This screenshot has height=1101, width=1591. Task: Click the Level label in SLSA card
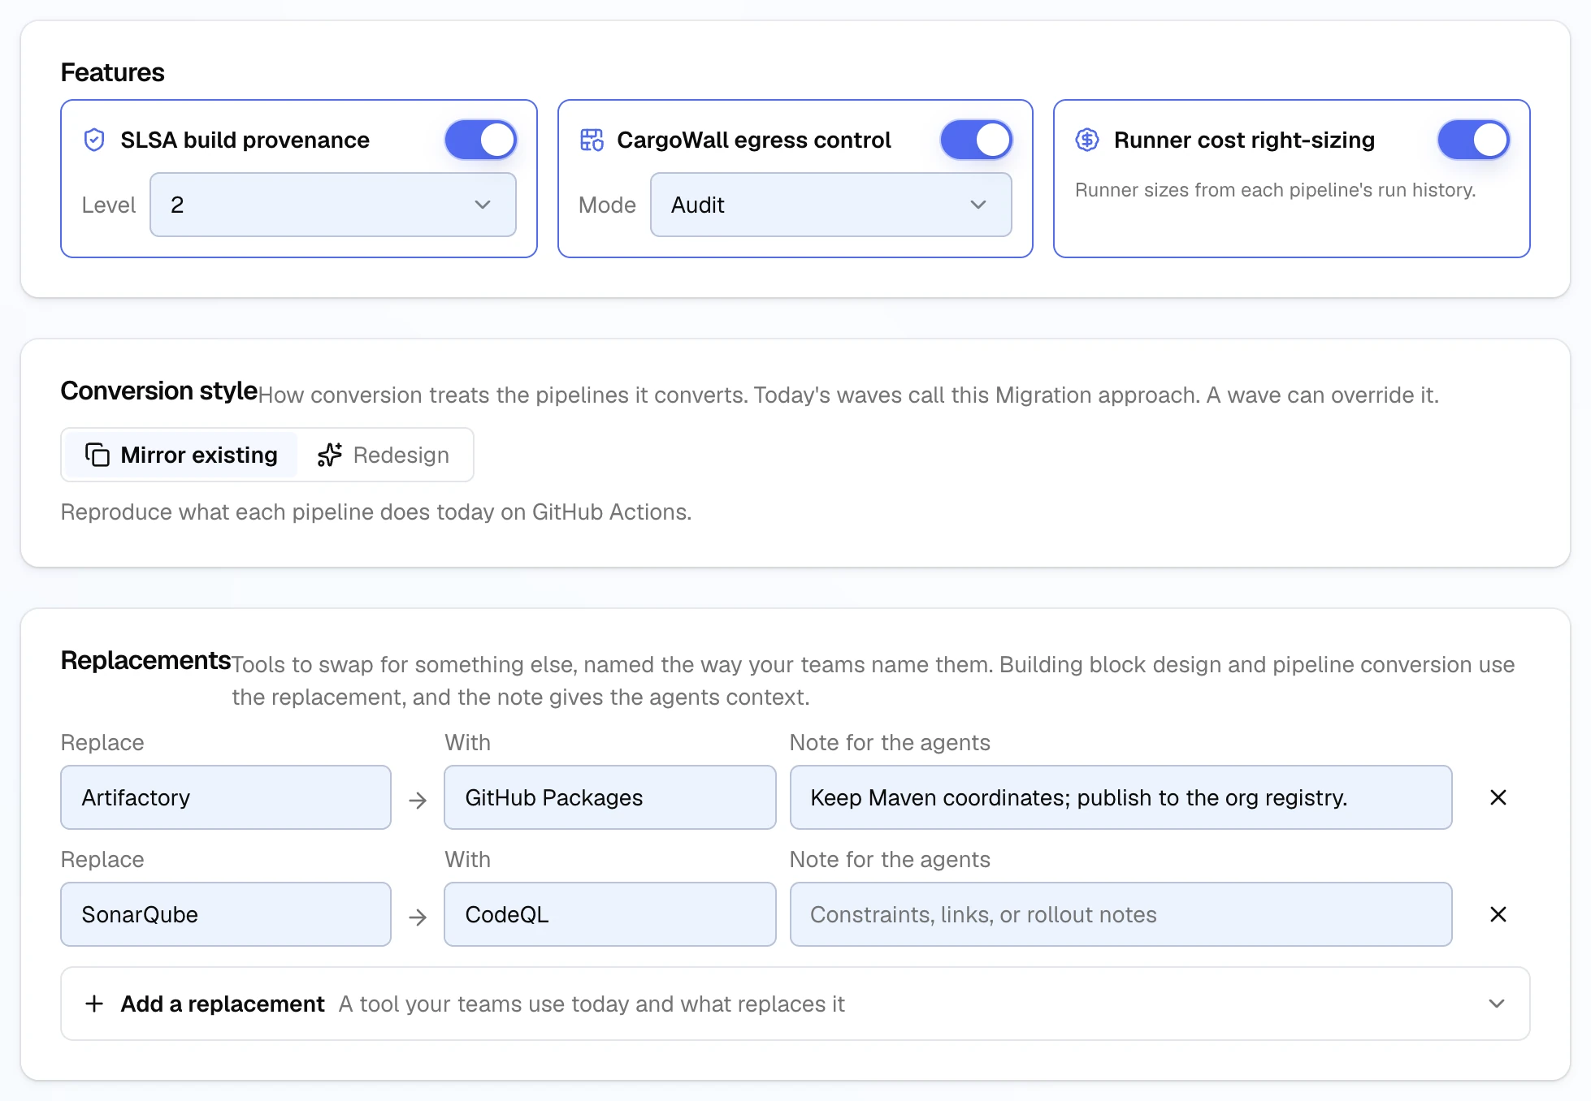pos(109,205)
